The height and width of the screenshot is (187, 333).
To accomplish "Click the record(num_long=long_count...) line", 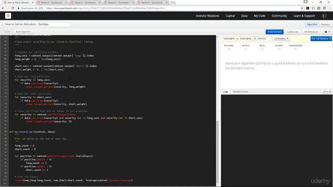I will click(x=74, y=180).
